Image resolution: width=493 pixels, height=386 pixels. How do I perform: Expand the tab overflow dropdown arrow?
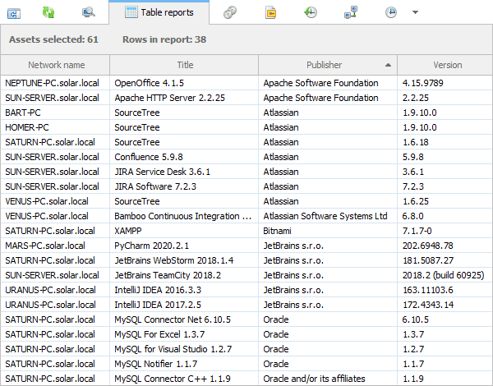coord(415,12)
